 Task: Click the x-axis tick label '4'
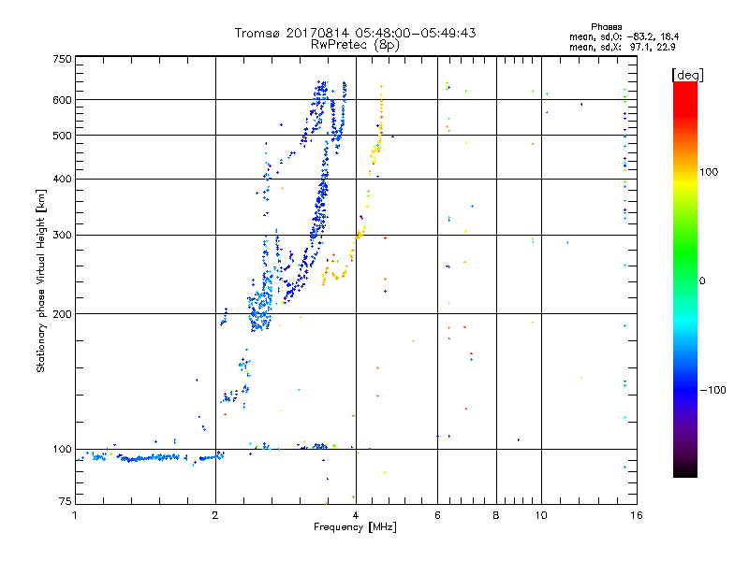[x=356, y=515]
